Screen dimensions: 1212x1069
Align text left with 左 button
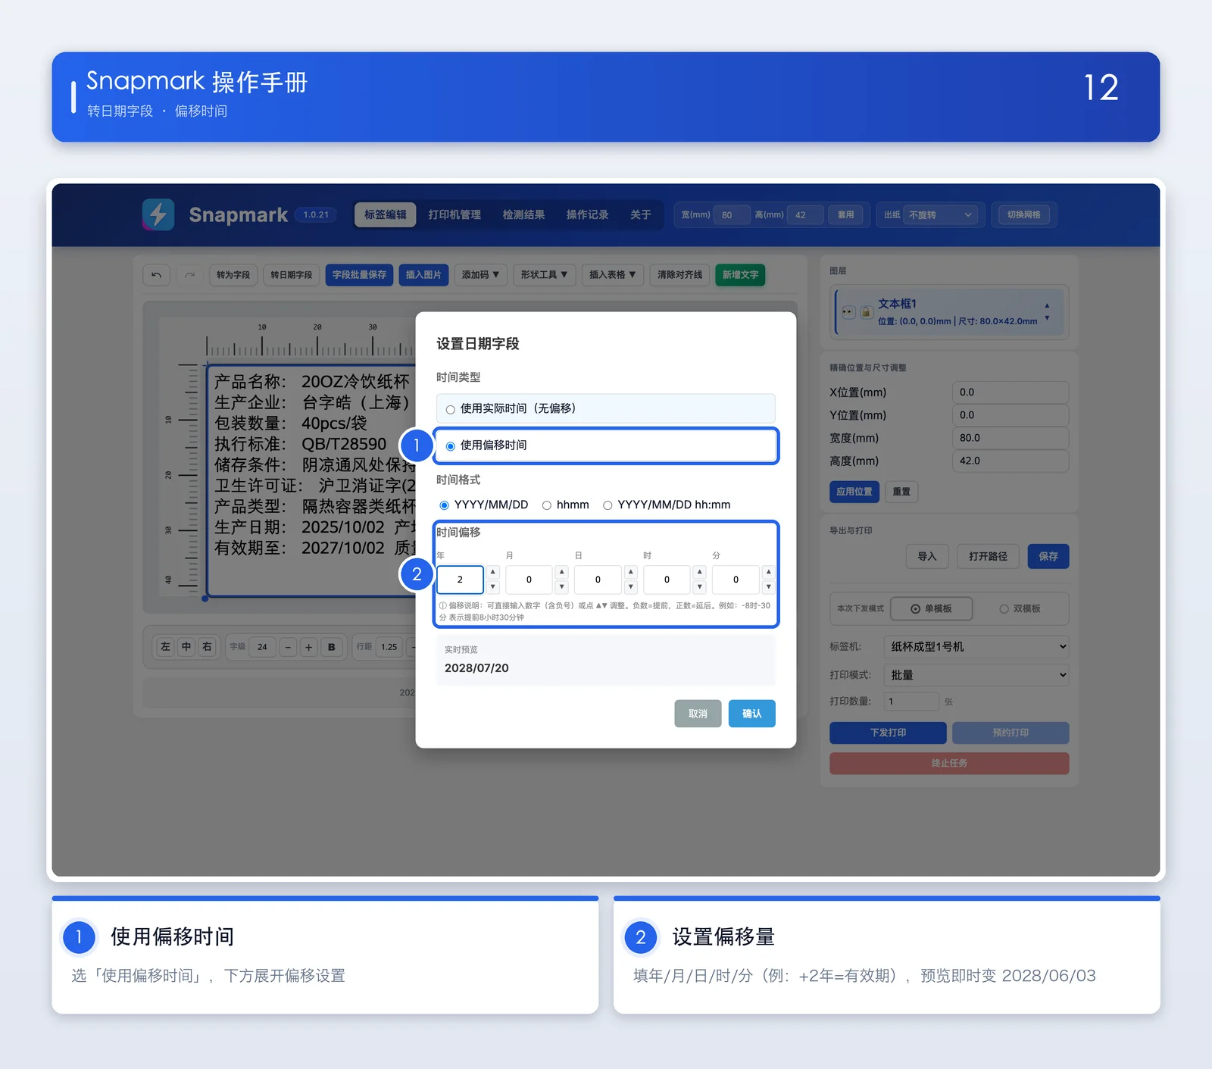coord(165,646)
